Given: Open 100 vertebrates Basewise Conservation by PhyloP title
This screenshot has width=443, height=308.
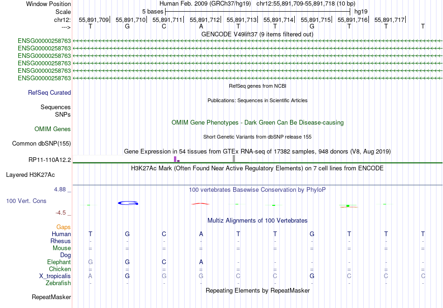Looking at the screenshot, I should 257,190.
